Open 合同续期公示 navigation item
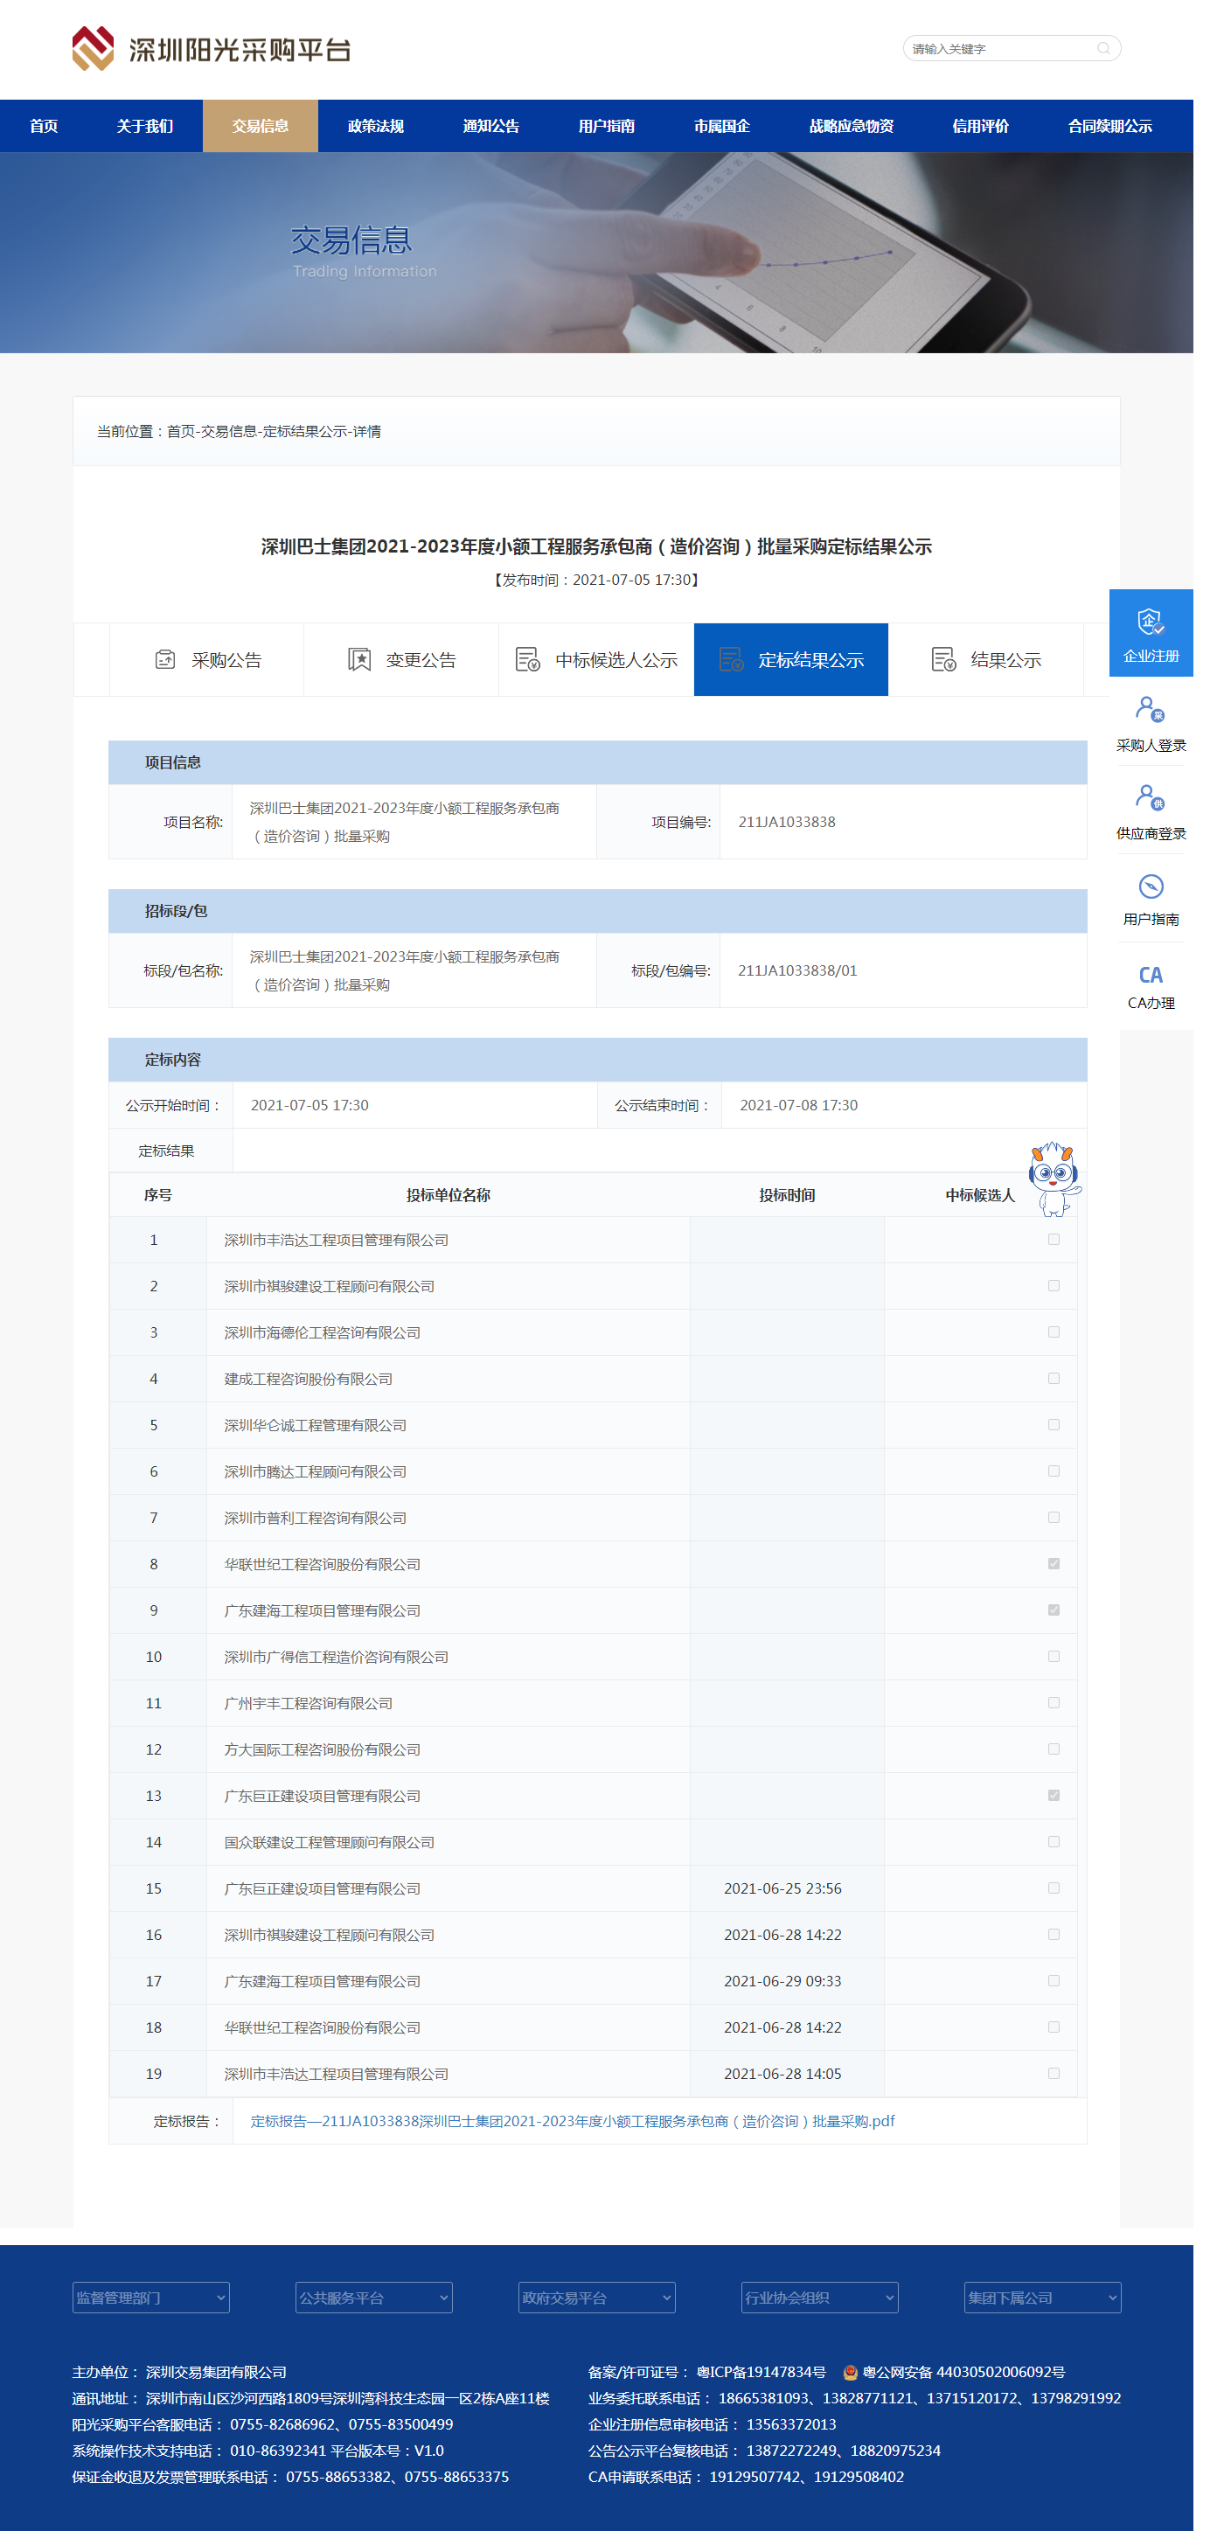 click(x=1110, y=126)
